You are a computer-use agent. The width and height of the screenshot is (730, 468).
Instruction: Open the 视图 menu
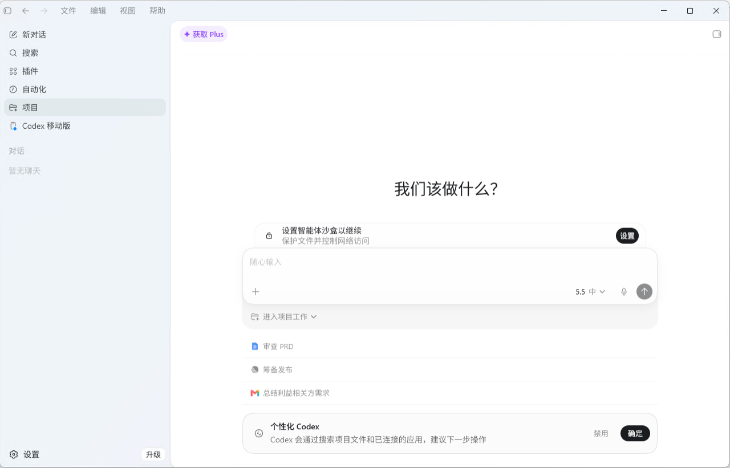point(128,11)
